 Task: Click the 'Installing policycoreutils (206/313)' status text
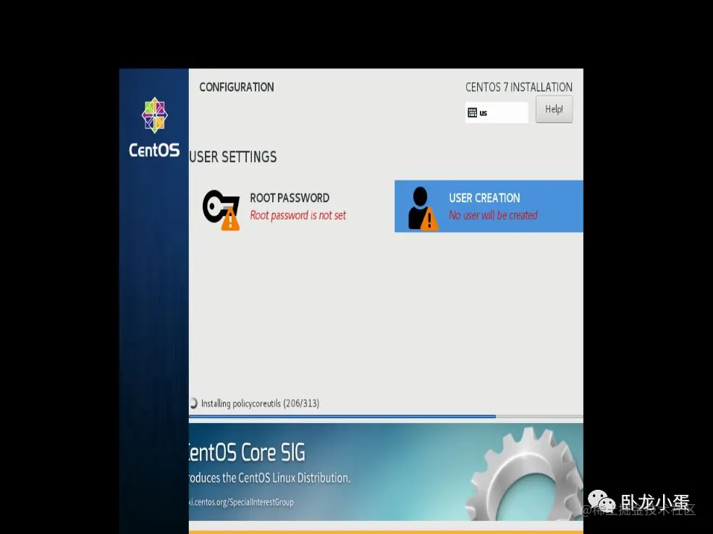click(260, 404)
